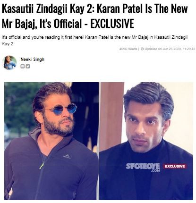Click the Kasautii Zindagii Kay 2 headline

click(x=94, y=16)
